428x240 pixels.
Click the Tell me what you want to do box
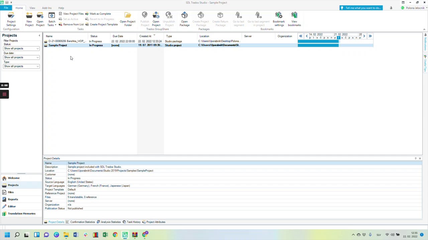click(x=361, y=8)
